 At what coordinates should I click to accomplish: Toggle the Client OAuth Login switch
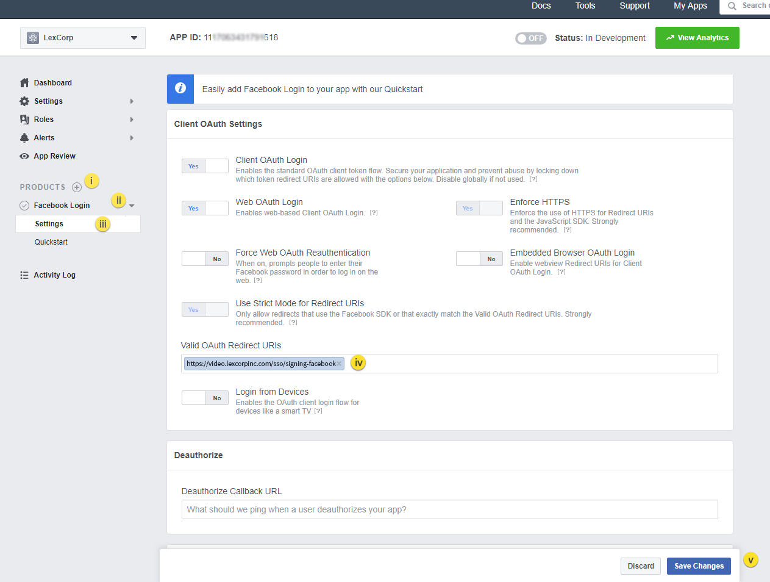[x=205, y=166]
